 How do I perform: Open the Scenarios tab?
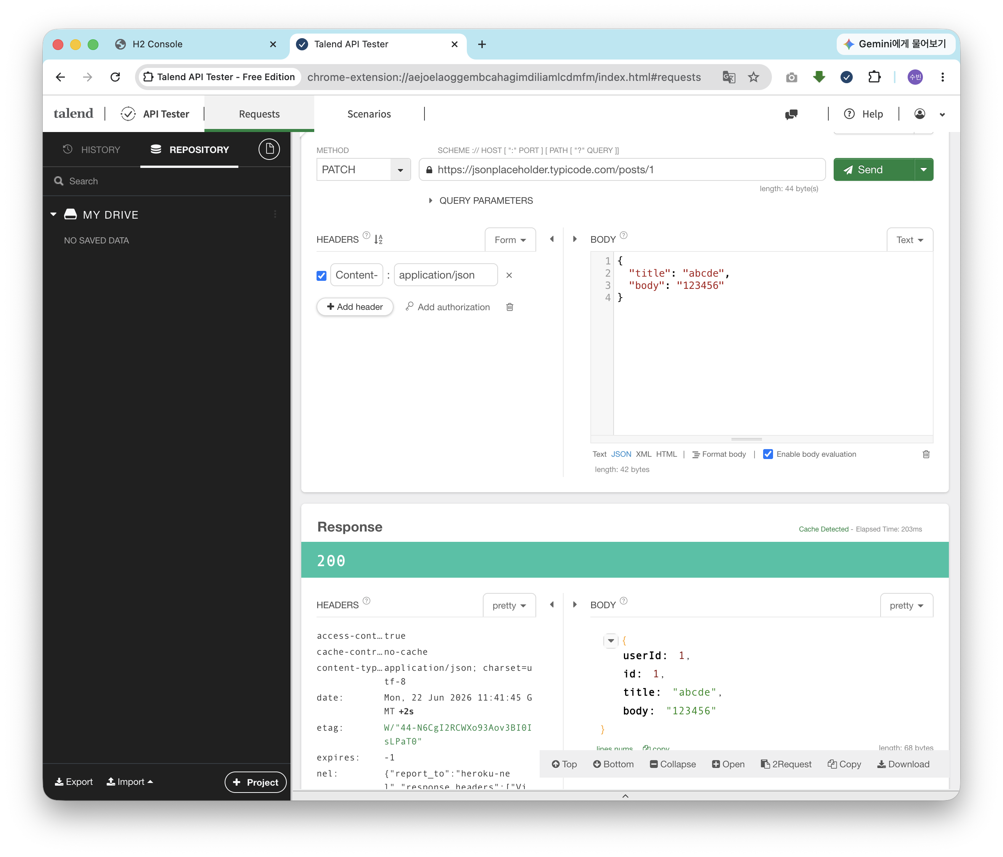[369, 114]
